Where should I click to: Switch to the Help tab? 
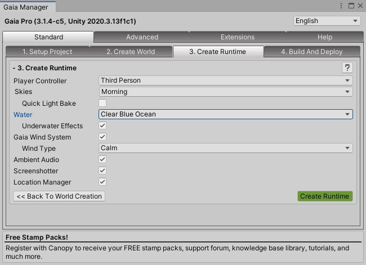(x=325, y=37)
